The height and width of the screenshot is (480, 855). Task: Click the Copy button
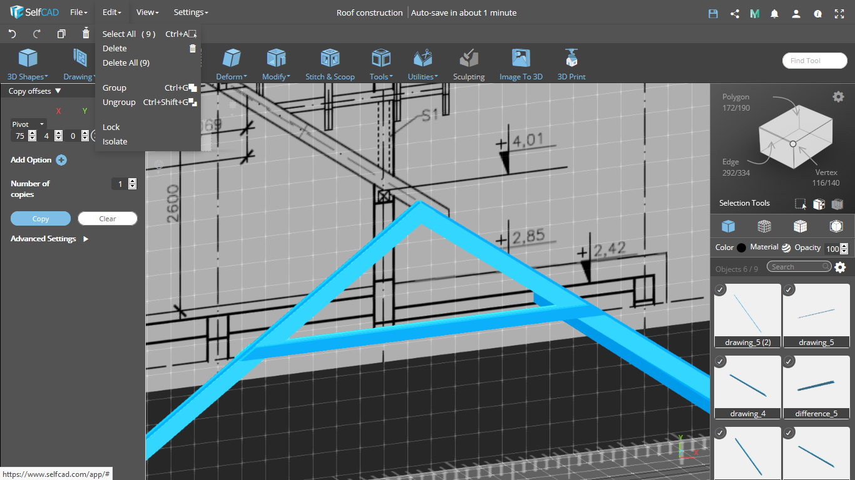41,219
